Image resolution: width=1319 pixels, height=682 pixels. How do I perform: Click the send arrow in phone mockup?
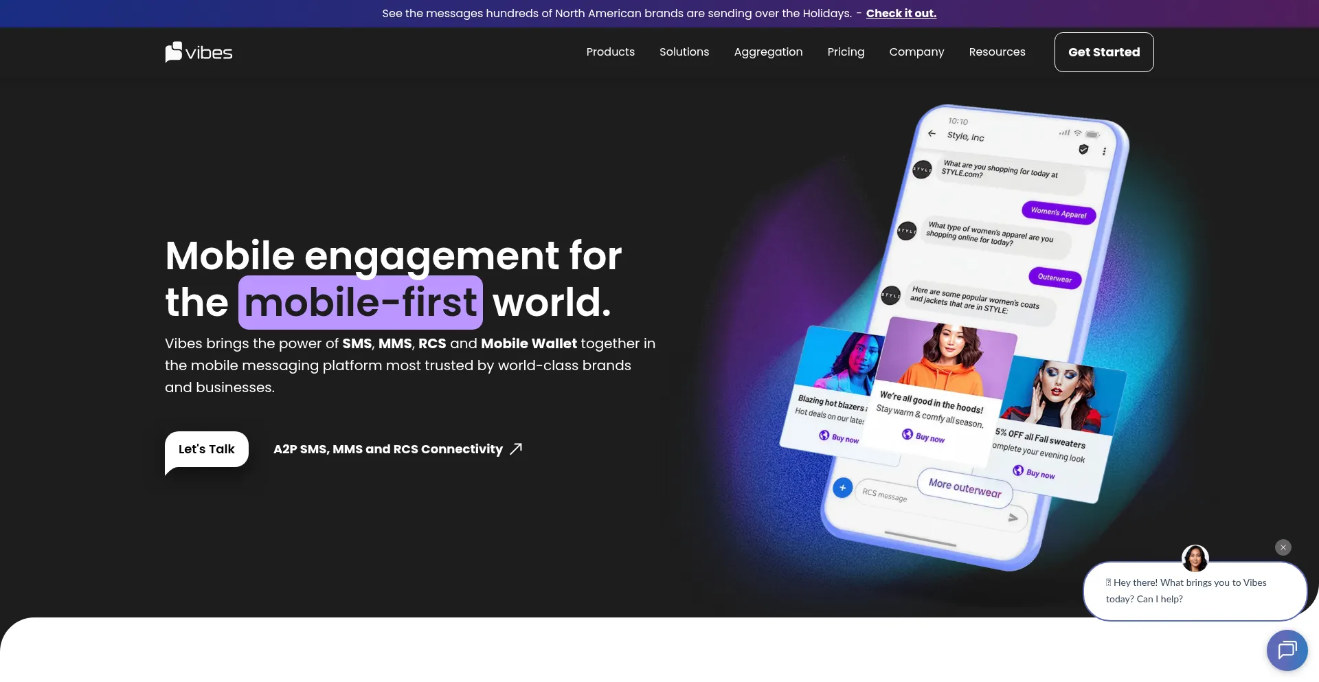(x=1013, y=518)
